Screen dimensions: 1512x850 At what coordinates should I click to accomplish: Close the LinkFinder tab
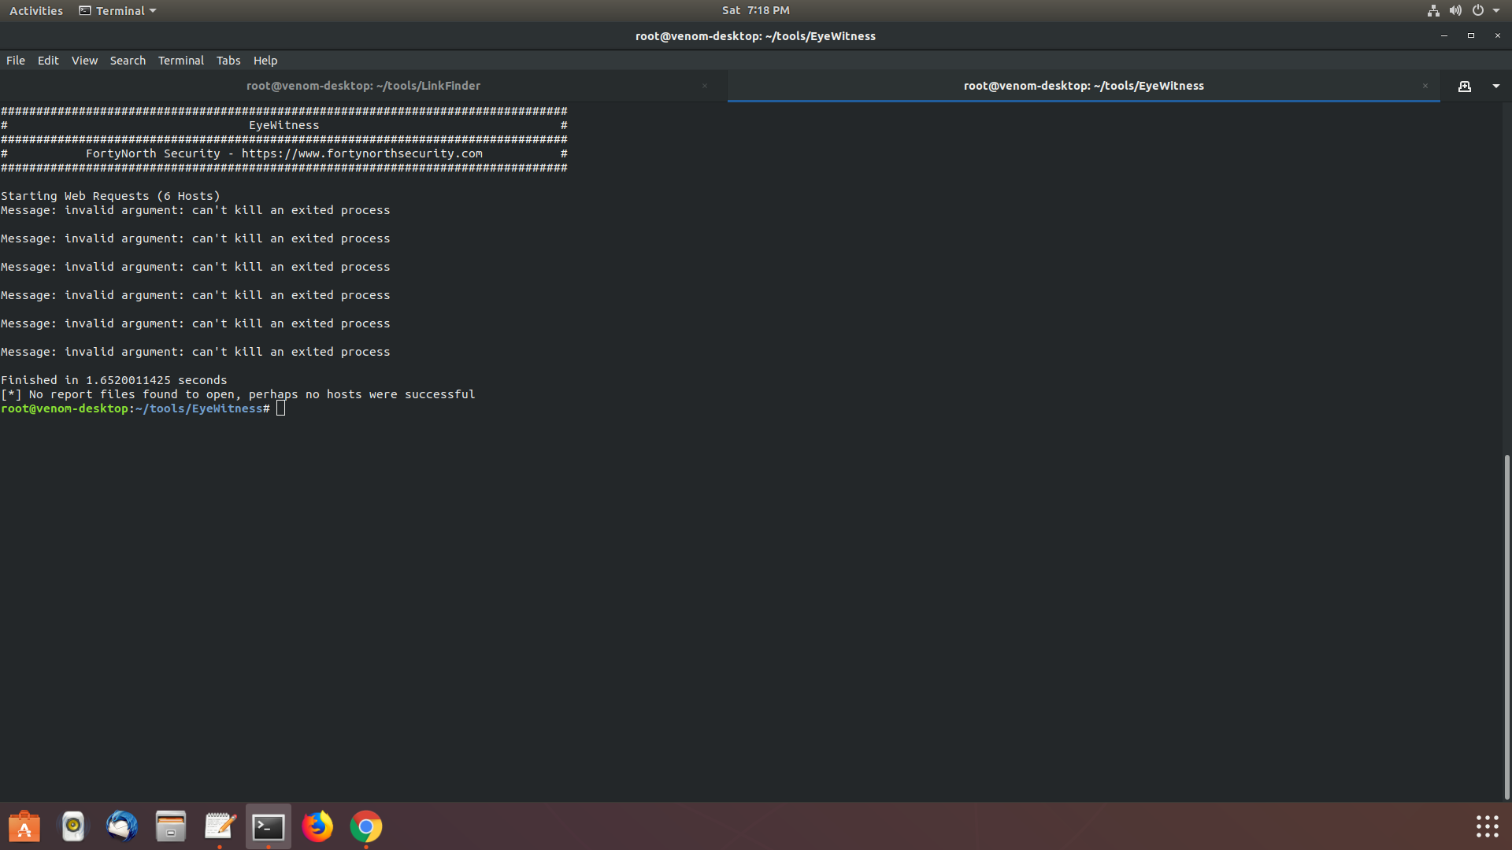pyautogui.click(x=705, y=86)
